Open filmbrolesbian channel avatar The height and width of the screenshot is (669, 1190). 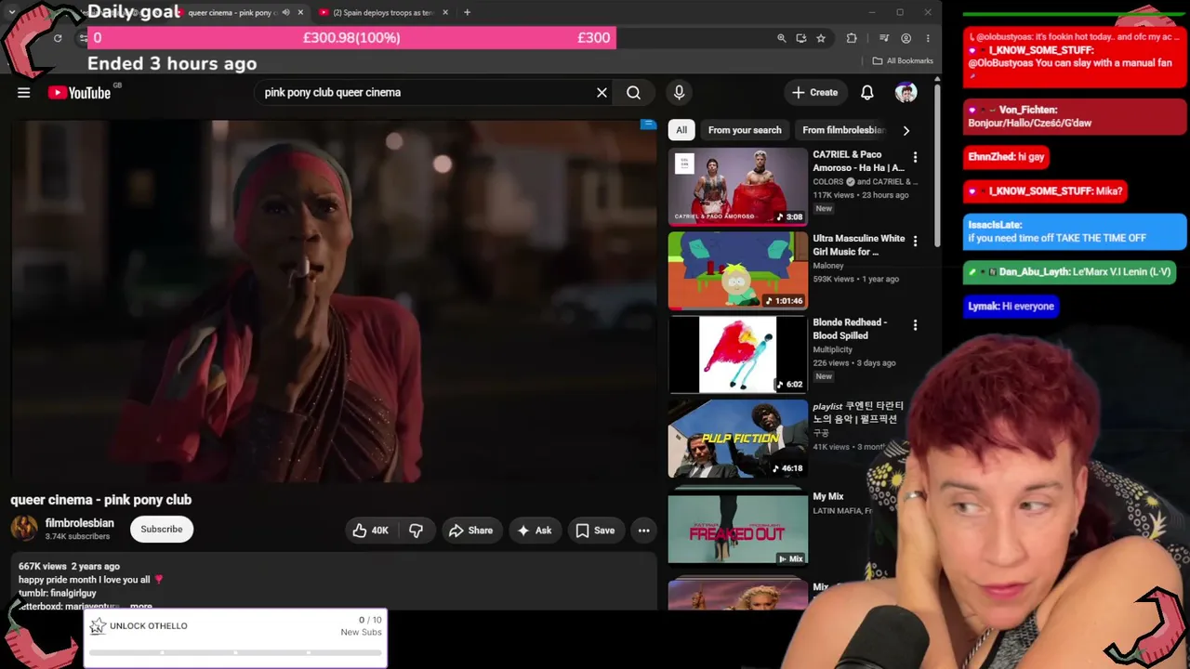pos(24,529)
